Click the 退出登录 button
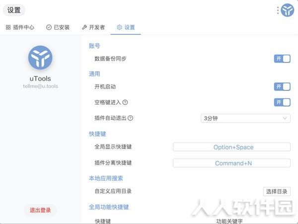Image resolution: width=298 pixels, height=224 pixels. pyautogui.click(x=40, y=210)
